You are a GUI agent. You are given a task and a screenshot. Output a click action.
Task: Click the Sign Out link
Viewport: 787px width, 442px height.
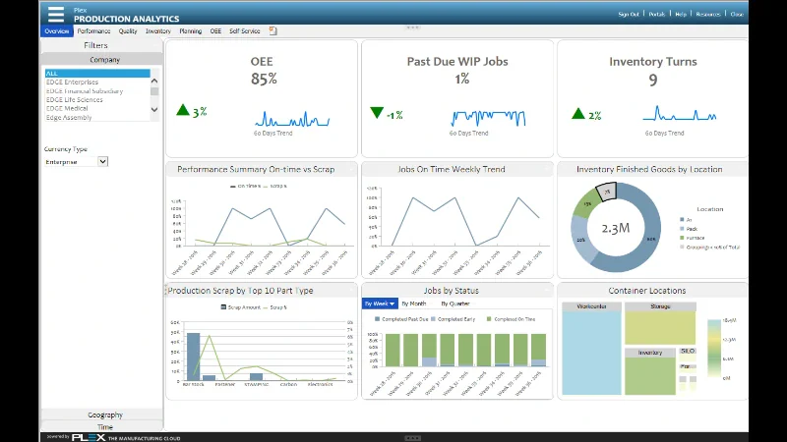[x=629, y=15]
